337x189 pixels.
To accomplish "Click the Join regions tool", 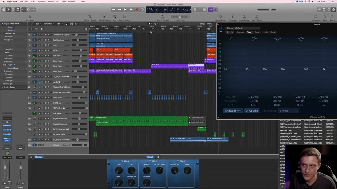I will pos(114,18).
